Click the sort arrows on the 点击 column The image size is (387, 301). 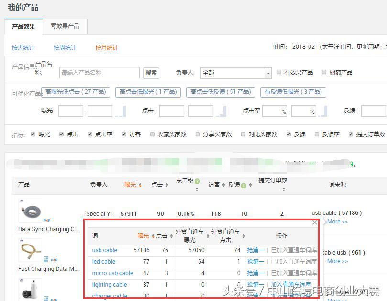click(x=166, y=184)
